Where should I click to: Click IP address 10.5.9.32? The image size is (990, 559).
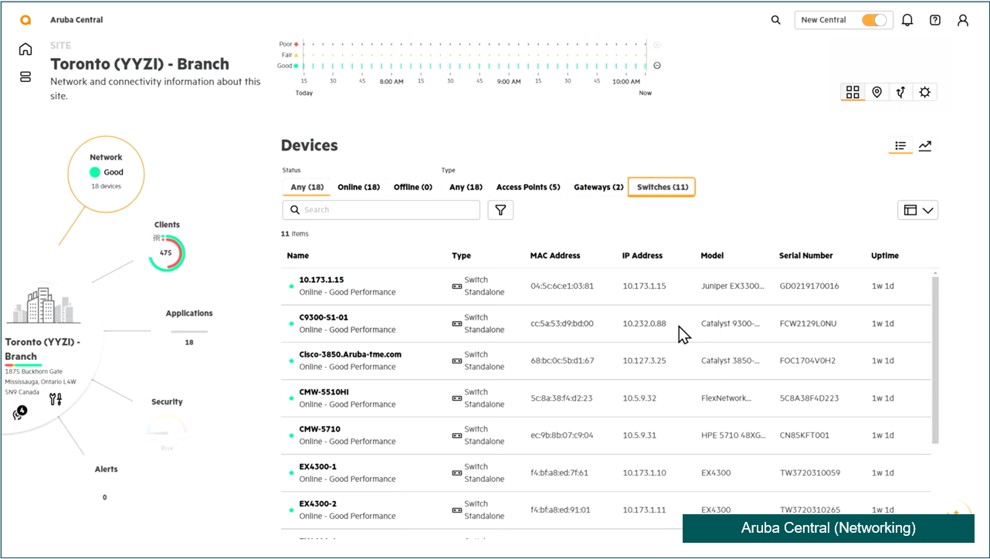(x=639, y=398)
